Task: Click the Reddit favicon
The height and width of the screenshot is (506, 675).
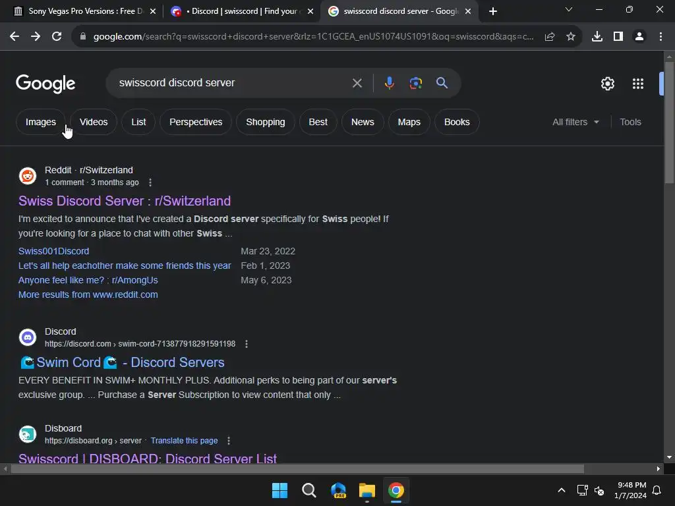Action: click(28, 176)
